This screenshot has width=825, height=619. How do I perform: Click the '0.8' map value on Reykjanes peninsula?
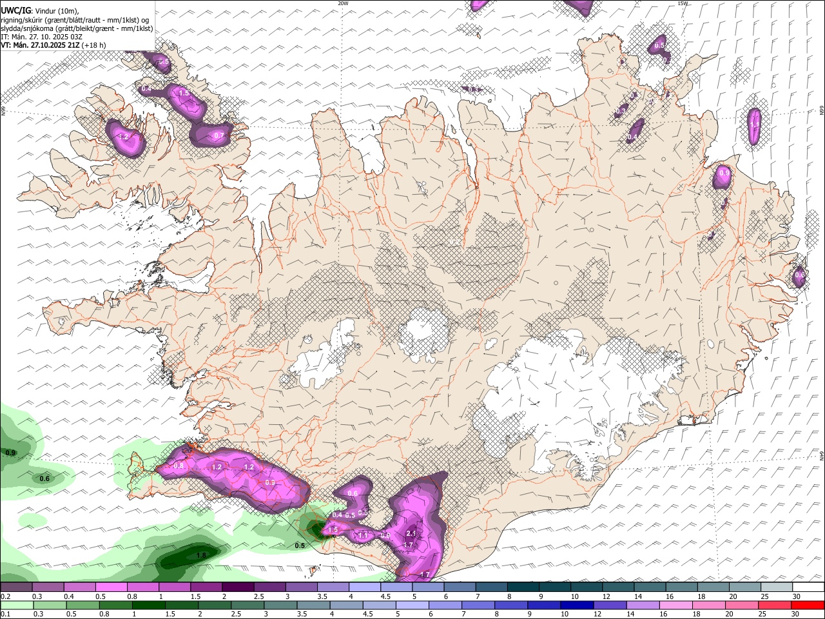(179, 466)
